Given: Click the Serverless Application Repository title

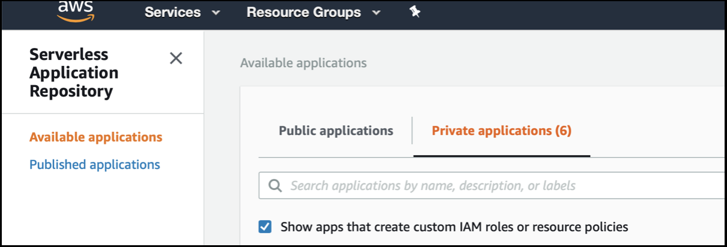Looking at the screenshot, I should tap(74, 73).
